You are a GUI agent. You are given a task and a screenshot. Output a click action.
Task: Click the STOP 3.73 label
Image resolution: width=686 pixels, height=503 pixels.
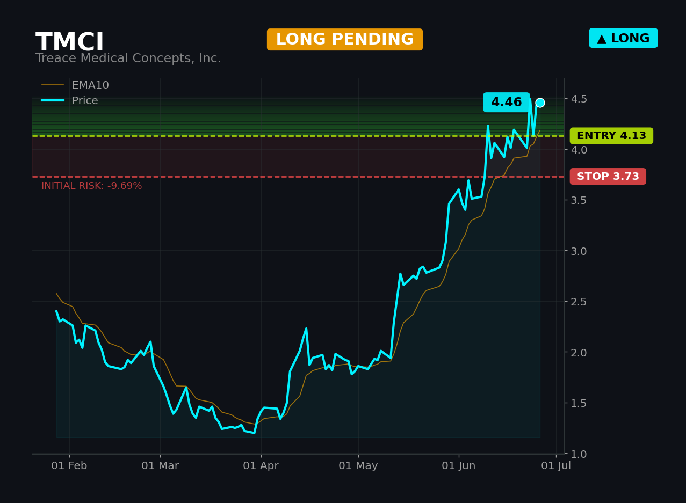point(608,177)
